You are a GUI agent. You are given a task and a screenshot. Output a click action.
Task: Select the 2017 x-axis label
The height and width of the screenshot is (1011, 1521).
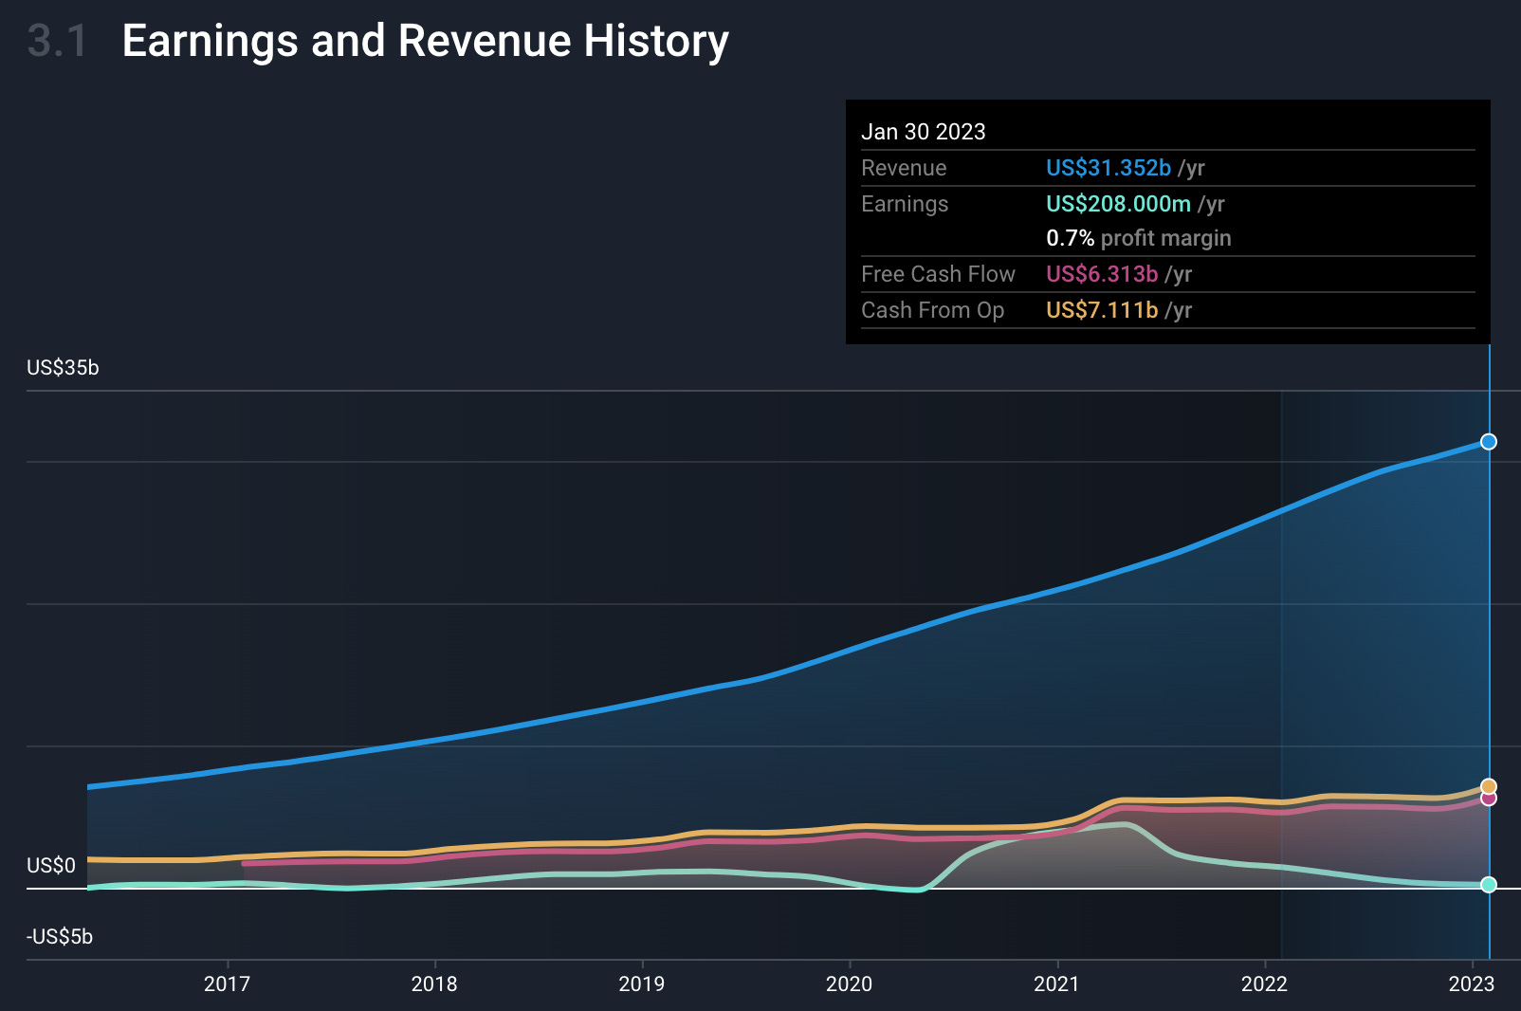click(227, 983)
